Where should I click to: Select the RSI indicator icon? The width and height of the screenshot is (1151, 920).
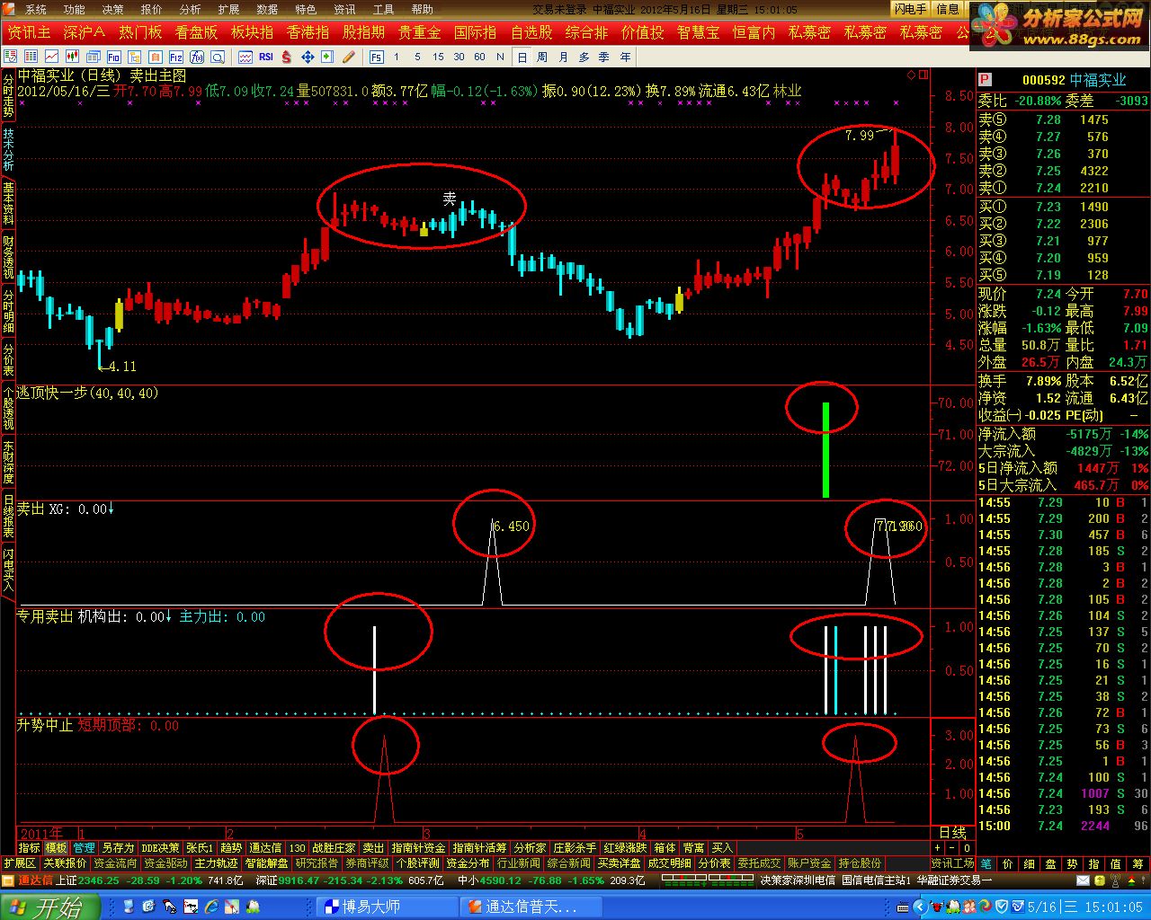pyautogui.click(x=266, y=57)
